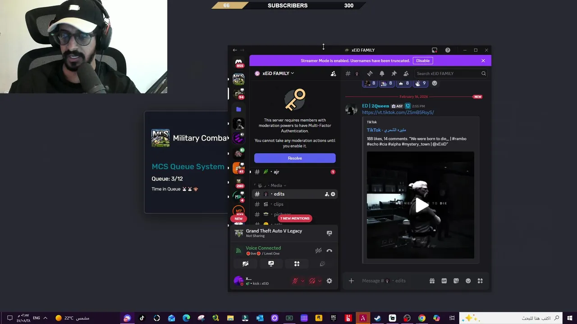
Task: Open Steam from the taskbar
Action: click(378, 318)
